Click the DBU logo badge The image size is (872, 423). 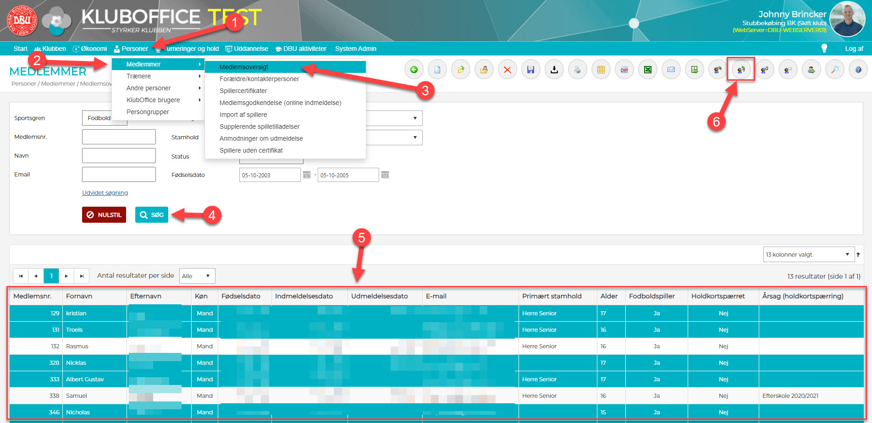tap(22, 20)
